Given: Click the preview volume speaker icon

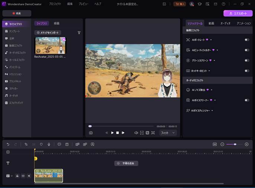Looking at the screenshot, I should (136, 133).
